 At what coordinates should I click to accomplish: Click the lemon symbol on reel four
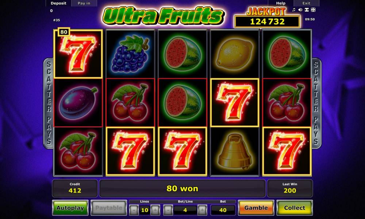click(235, 54)
